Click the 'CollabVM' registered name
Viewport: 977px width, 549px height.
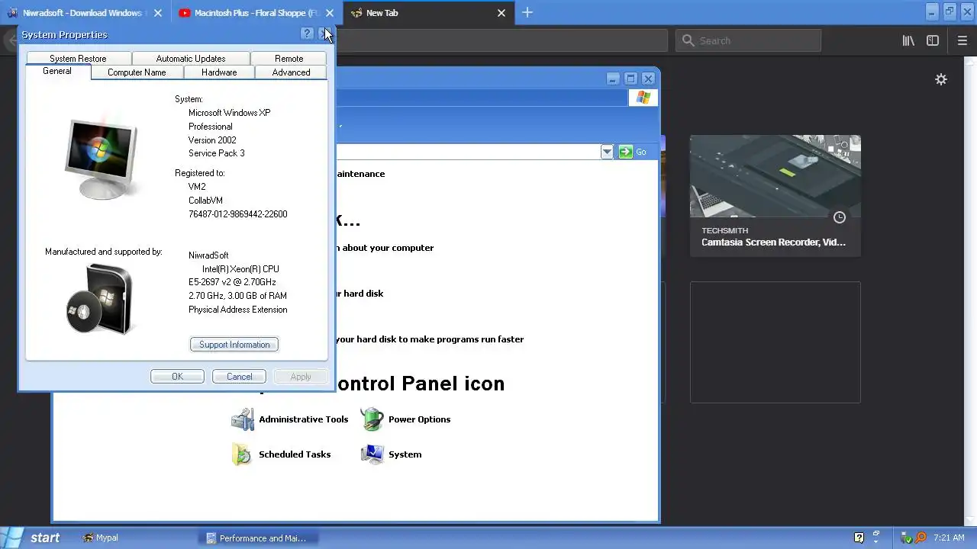[x=205, y=201]
